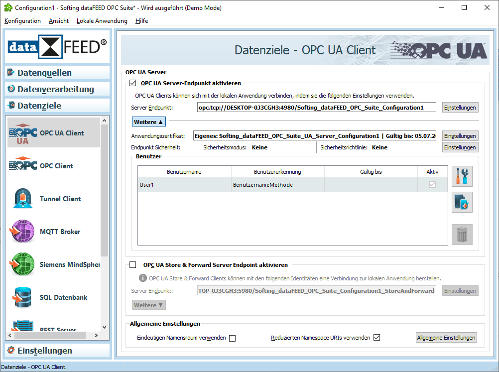Expand the Einstellungen section in the sidebar
This screenshot has width=499, height=372.
pyautogui.click(x=57, y=351)
